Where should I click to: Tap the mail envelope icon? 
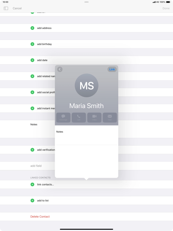pyautogui.click(x=110, y=117)
